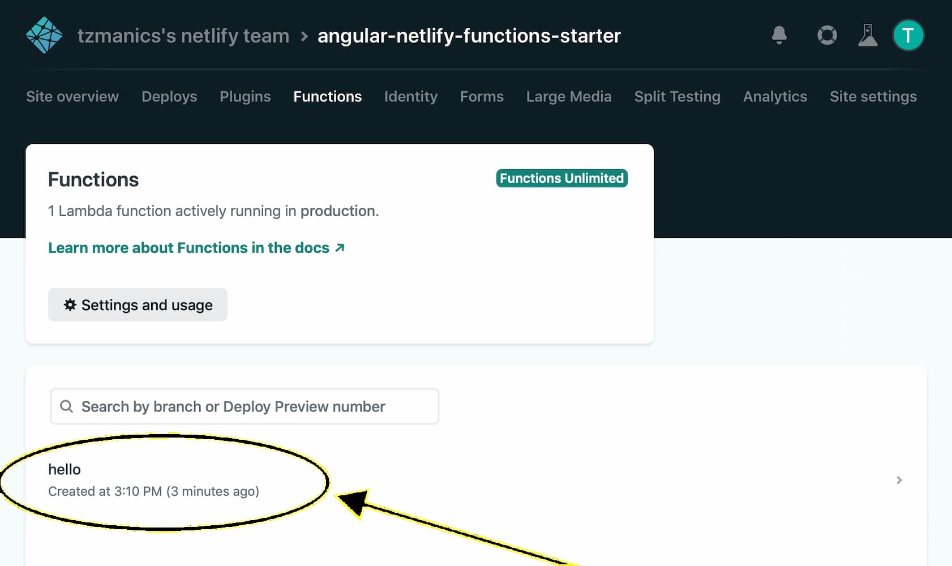Click the external link arrow beside docs link

pyautogui.click(x=340, y=247)
